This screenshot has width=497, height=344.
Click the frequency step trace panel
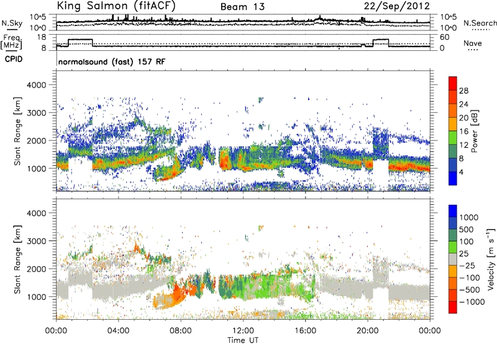point(243,42)
